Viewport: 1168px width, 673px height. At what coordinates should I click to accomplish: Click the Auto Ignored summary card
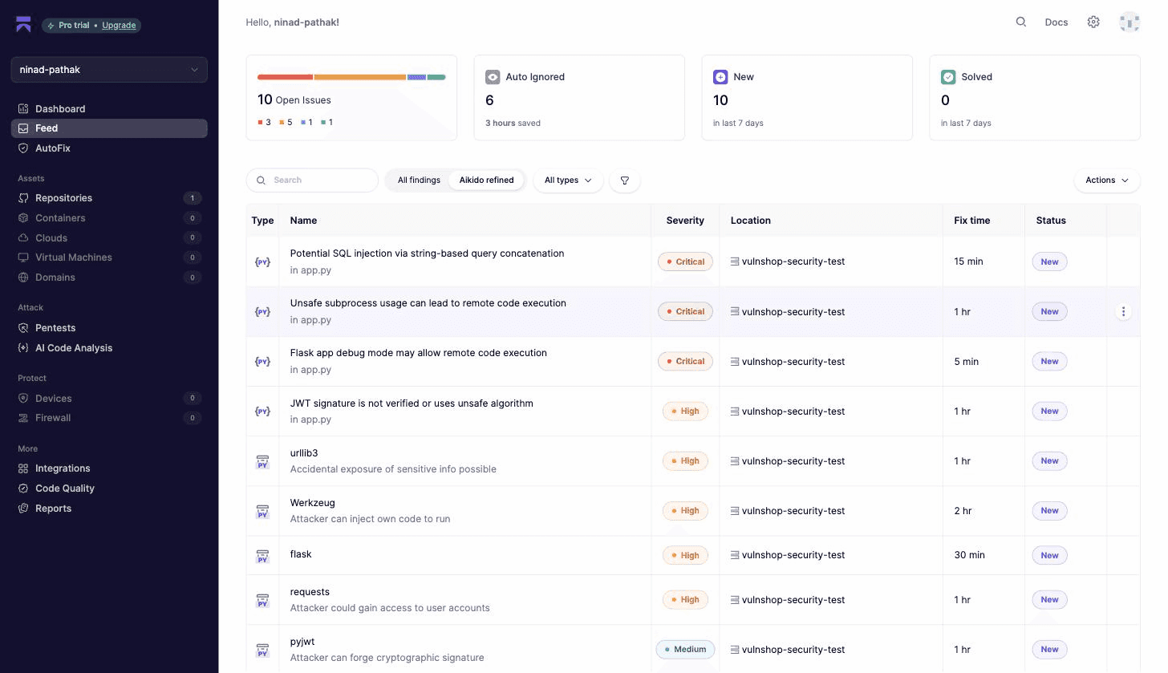click(579, 98)
